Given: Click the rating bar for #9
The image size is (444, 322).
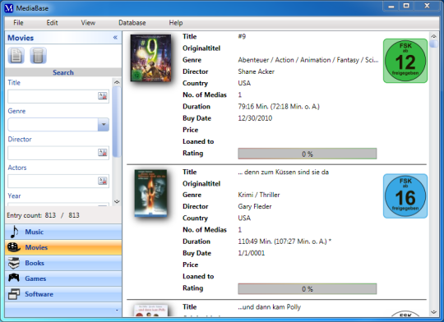Looking at the screenshot, I should point(308,154).
